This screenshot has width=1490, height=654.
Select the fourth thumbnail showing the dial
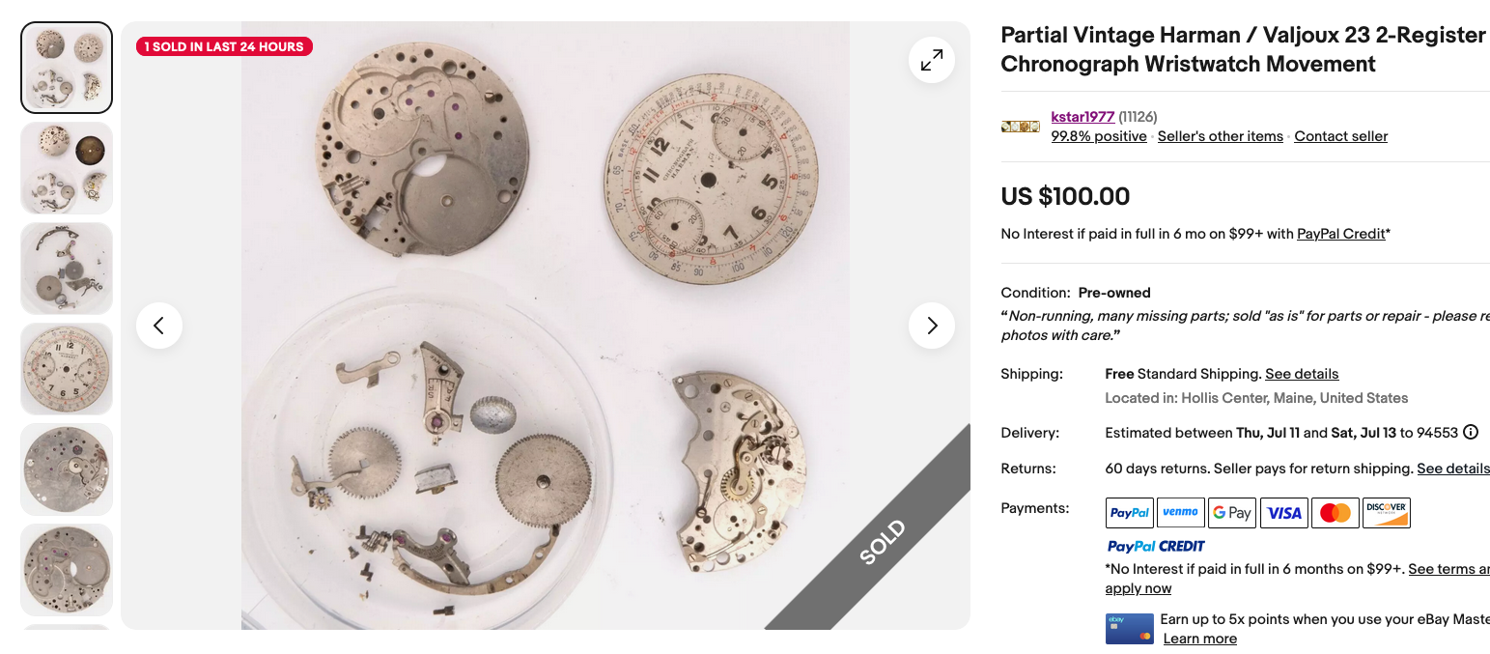click(67, 369)
